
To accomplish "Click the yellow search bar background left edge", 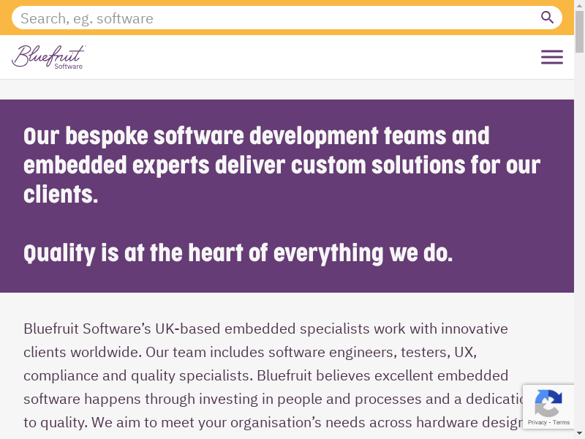I will pyautogui.click(x=5, y=18).
